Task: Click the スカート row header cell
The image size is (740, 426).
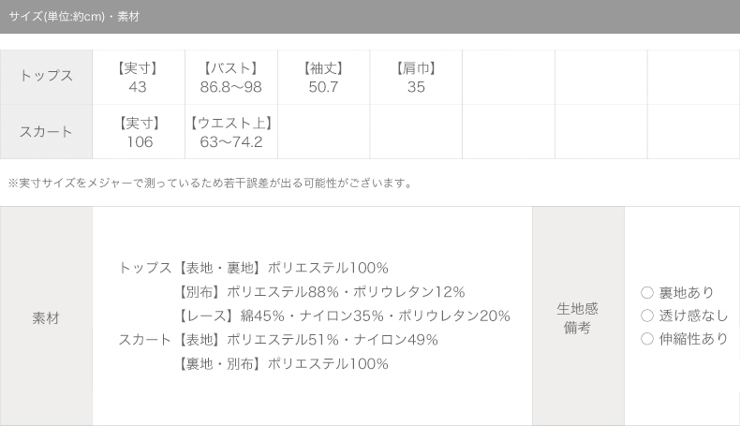Action: pyautogui.click(x=46, y=132)
